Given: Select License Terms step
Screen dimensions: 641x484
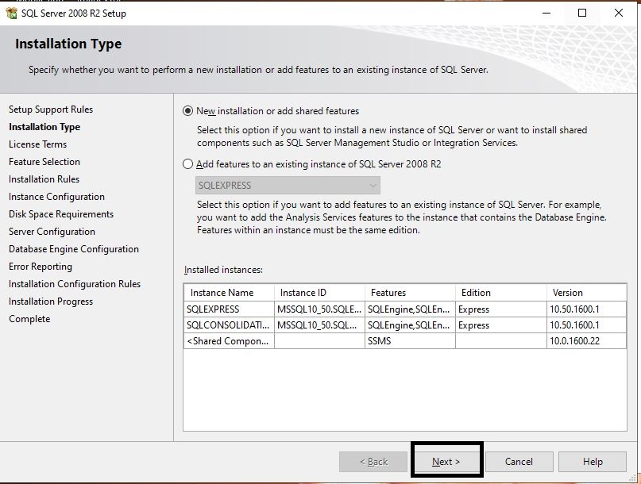Looking at the screenshot, I should (x=37, y=144).
